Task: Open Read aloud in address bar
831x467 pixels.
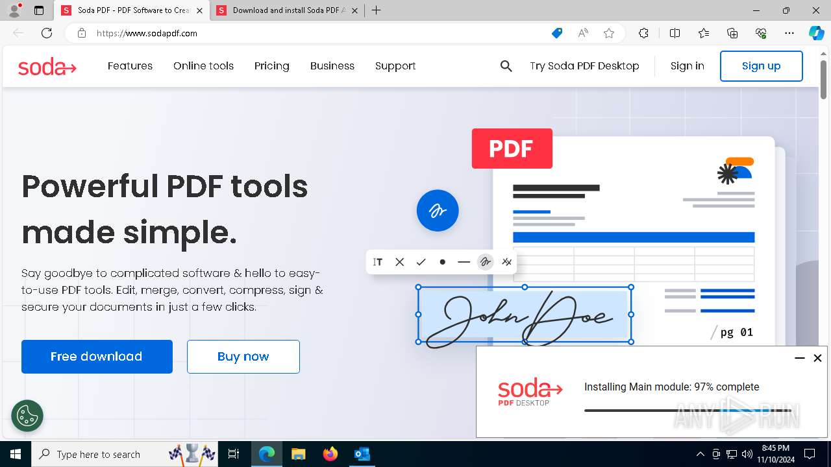Action: click(x=583, y=33)
